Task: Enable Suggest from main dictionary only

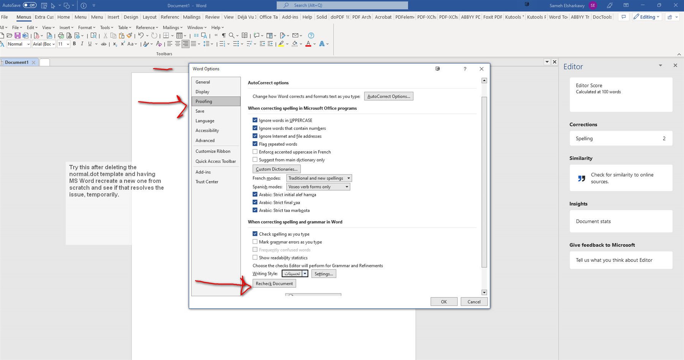Action: point(255,159)
